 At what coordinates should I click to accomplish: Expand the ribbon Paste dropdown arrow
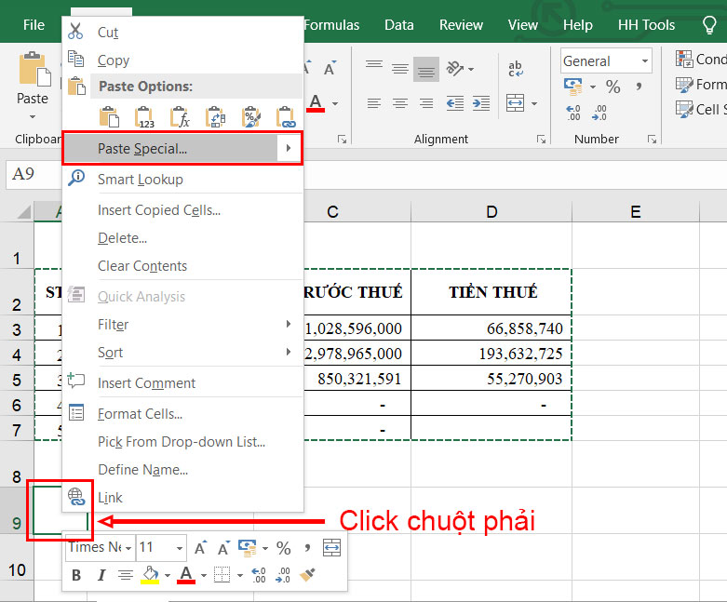(x=33, y=116)
